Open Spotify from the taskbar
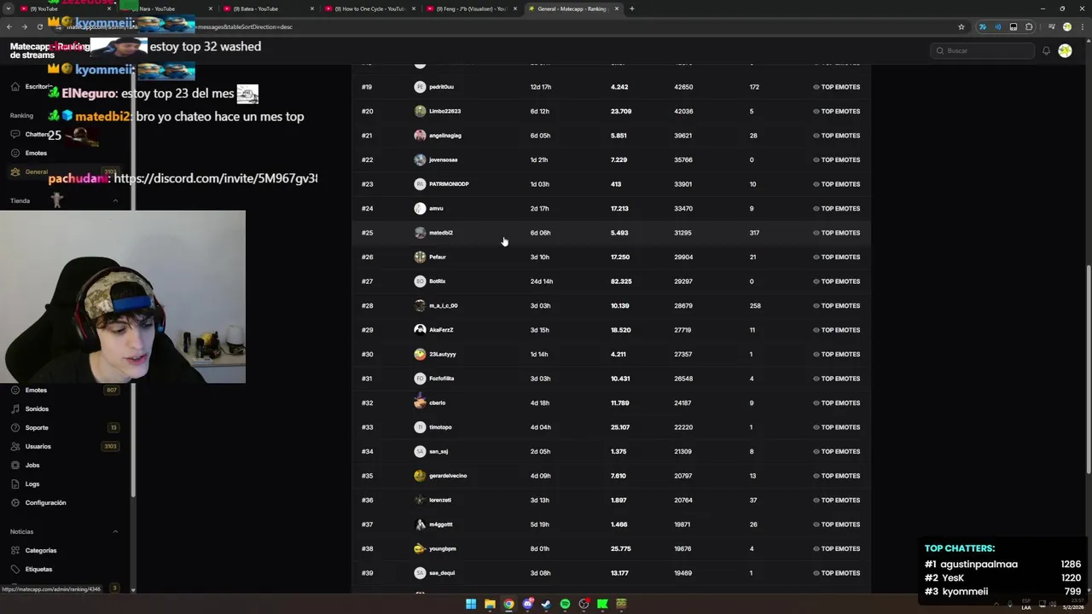1092x614 pixels. [565, 604]
